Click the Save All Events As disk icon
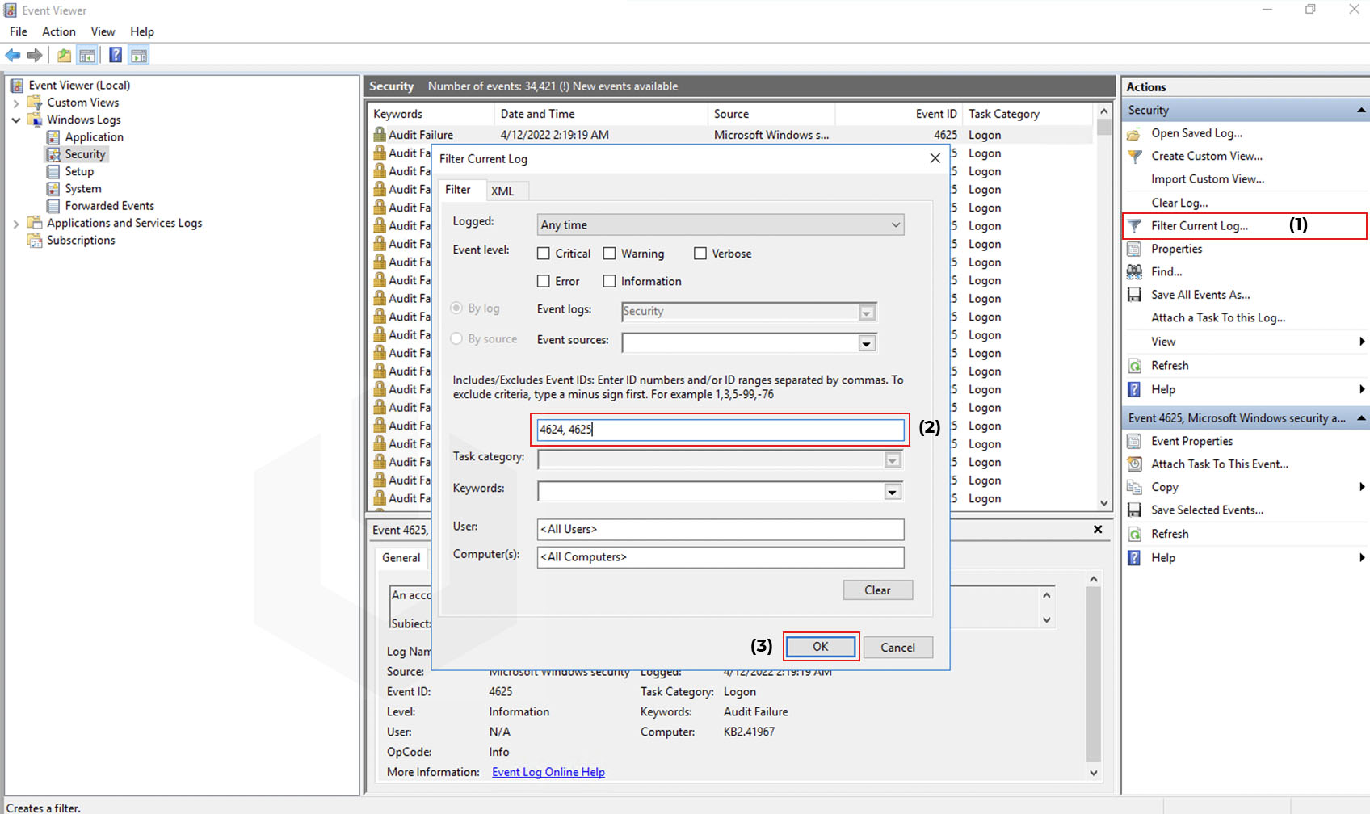Screen dimensions: 1370x814 [1135, 295]
